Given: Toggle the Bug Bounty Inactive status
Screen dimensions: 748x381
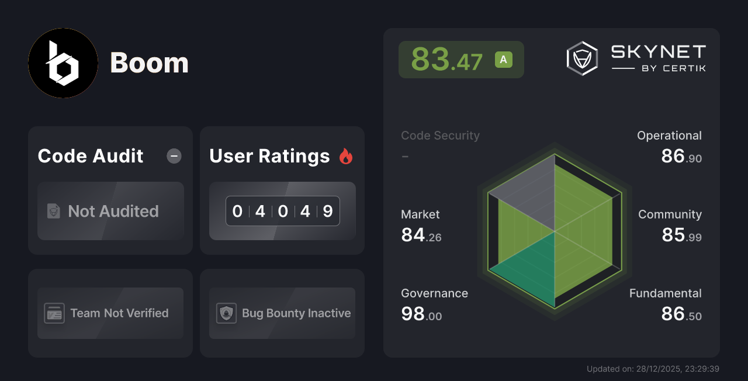Looking at the screenshot, I should [x=282, y=313].
